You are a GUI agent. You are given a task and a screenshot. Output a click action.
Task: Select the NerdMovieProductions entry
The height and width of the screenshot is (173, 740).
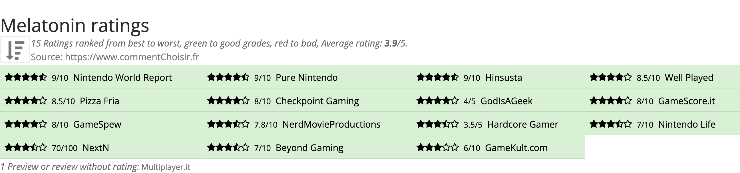tap(331, 124)
